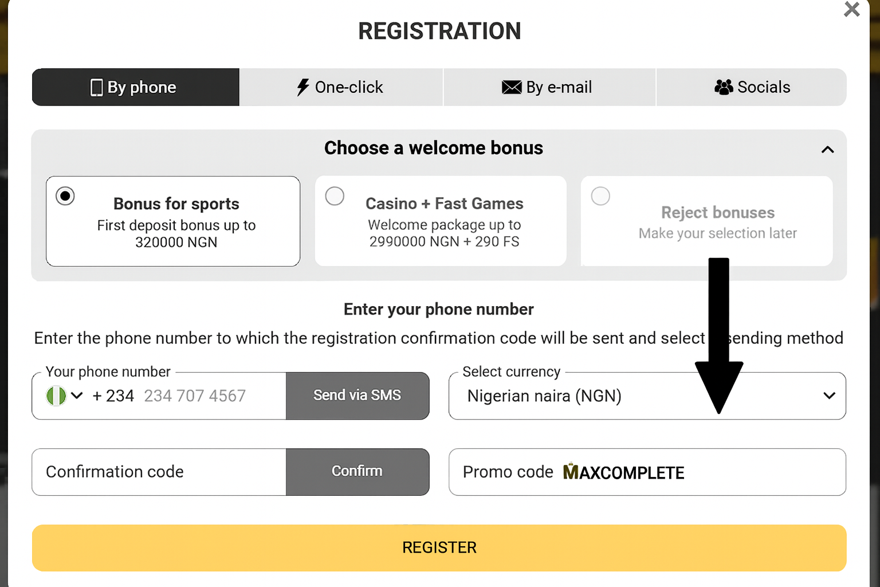The image size is (880, 587).
Task: Click the envelope icon on By e-mail tab
Action: 510,87
